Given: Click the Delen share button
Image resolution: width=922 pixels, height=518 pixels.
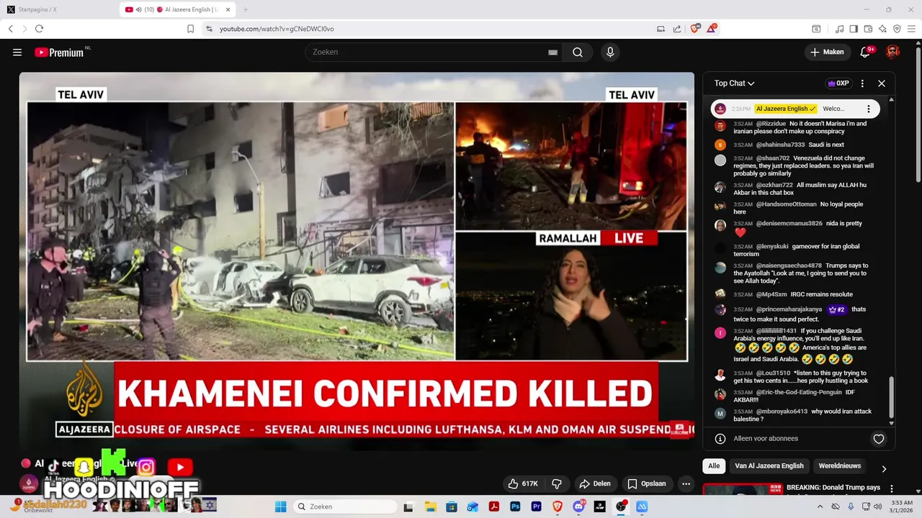Looking at the screenshot, I should pos(595,483).
